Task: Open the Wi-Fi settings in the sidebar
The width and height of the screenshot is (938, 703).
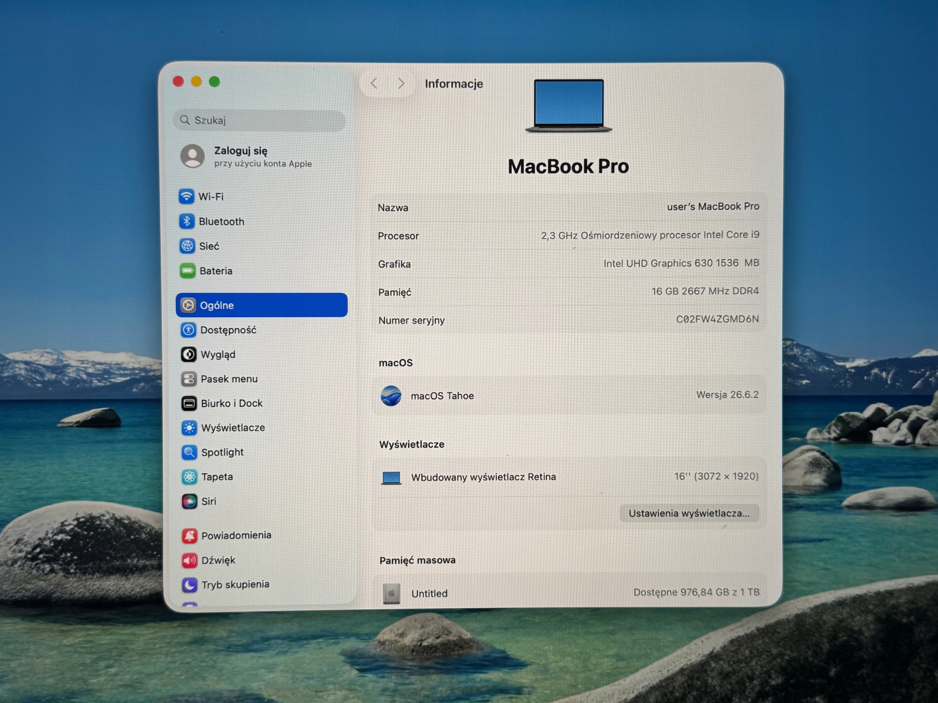Action: tap(262, 197)
